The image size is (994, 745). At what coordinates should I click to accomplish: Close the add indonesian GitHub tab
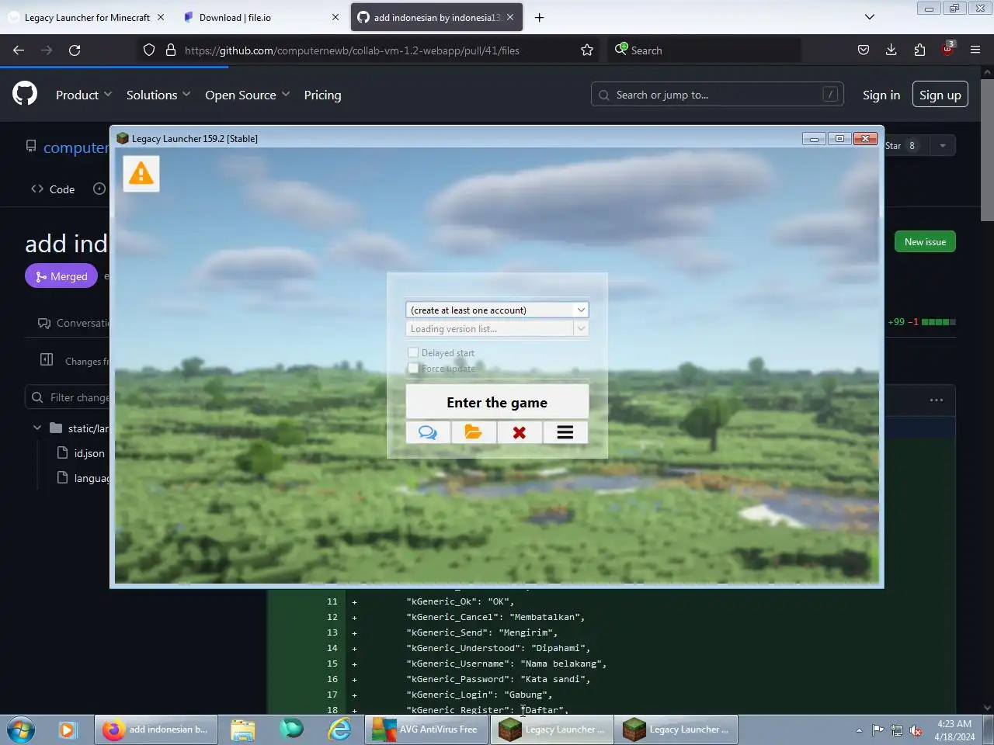tap(510, 17)
